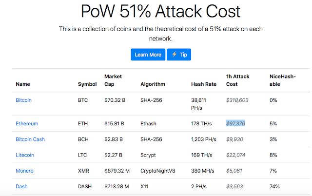
Task: Select the Hash Rate column header
Action: coord(204,84)
